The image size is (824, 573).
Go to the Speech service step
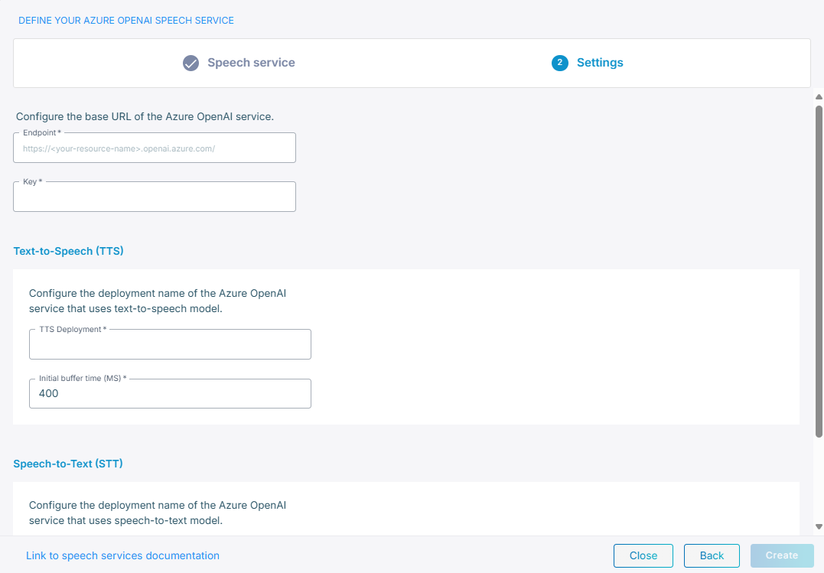point(250,63)
